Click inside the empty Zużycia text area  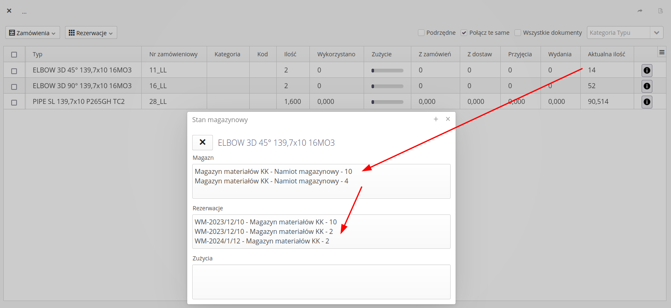pyautogui.click(x=321, y=282)
